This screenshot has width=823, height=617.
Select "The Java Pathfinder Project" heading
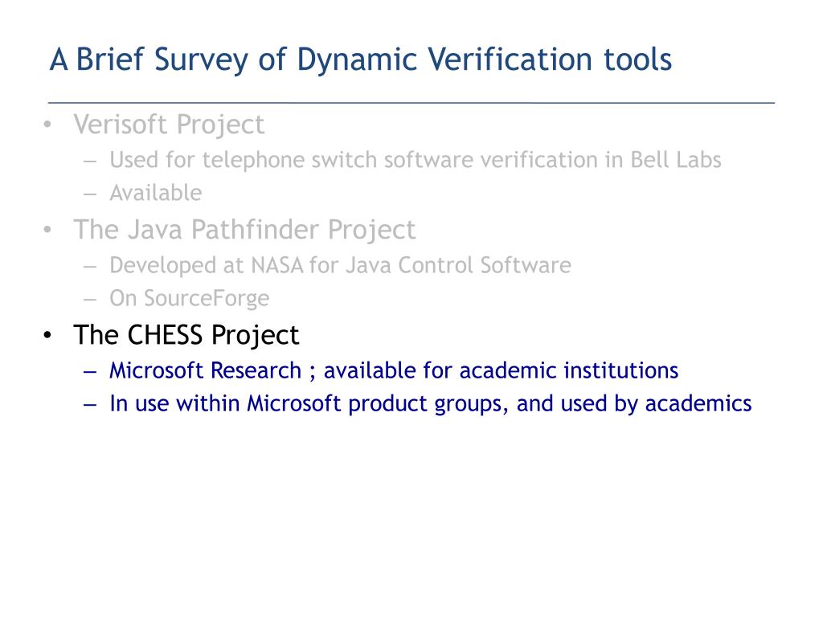244,230
